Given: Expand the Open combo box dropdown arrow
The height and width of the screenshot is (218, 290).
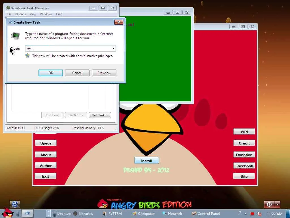Looking at the screenshot, I should click(113, 48).
